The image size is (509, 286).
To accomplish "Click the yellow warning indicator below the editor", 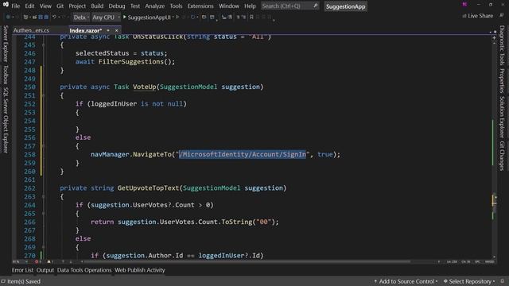I will (x=49, y=261).
